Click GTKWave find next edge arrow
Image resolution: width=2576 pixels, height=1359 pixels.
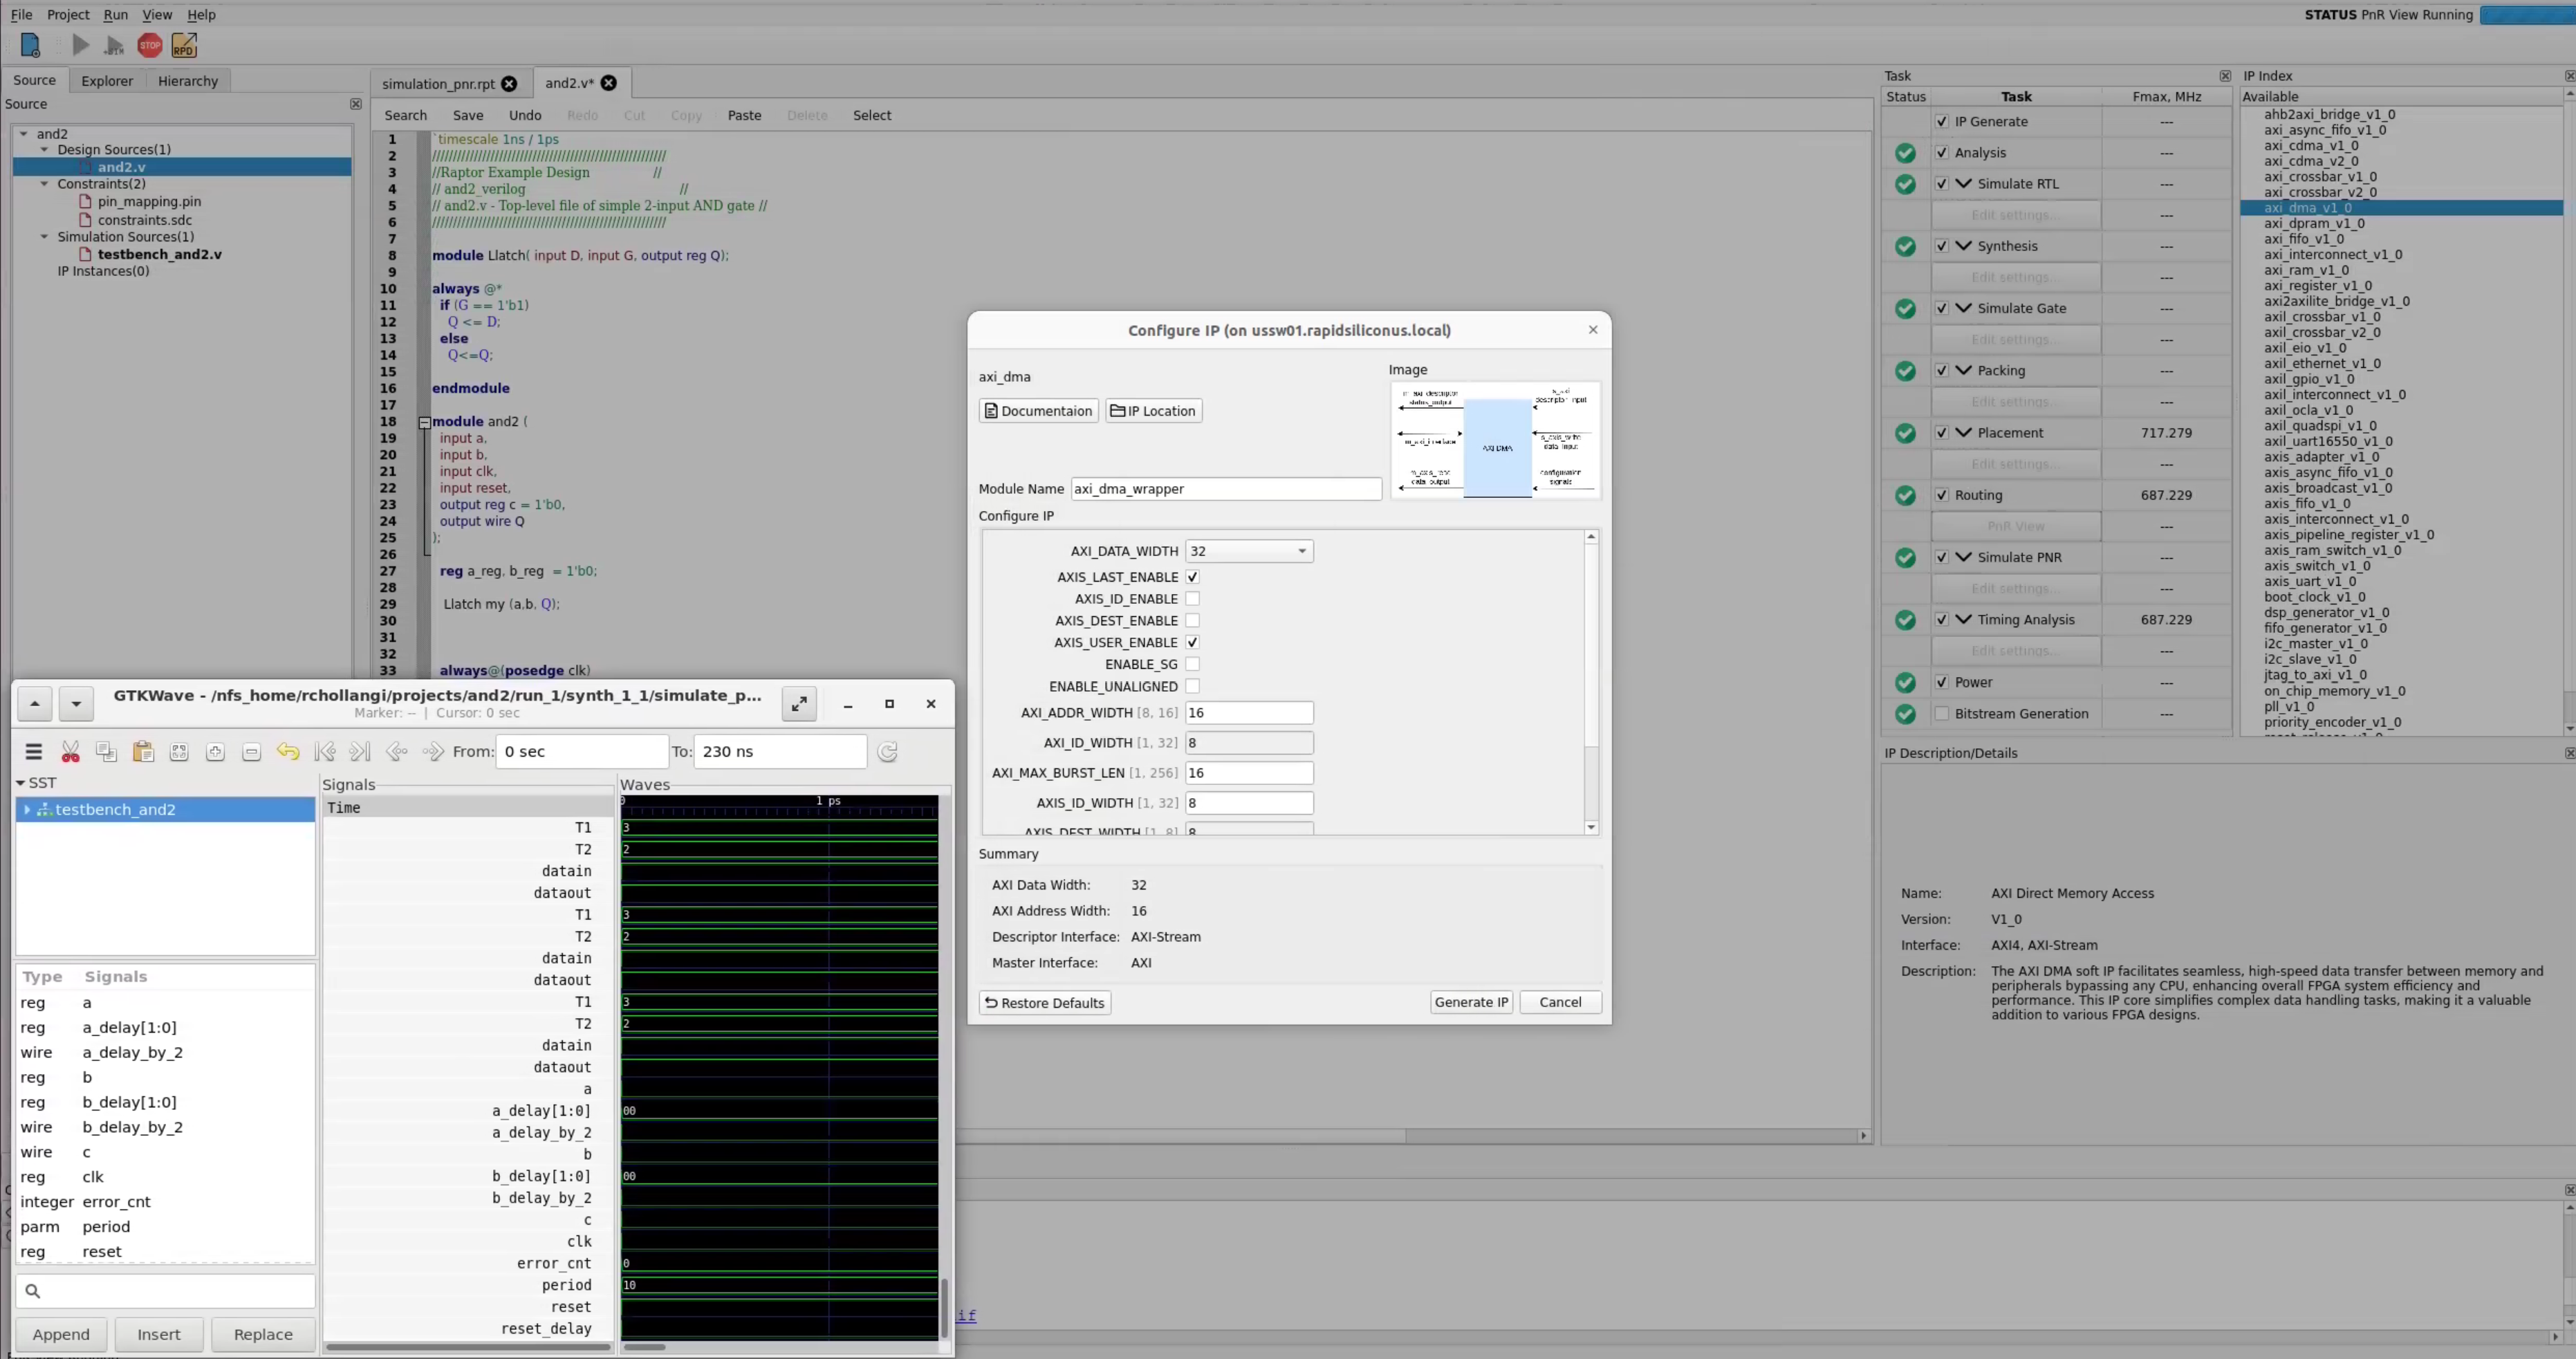point(433,752)
